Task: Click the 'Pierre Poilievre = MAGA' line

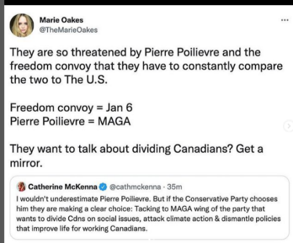Action: click(70, 121)
